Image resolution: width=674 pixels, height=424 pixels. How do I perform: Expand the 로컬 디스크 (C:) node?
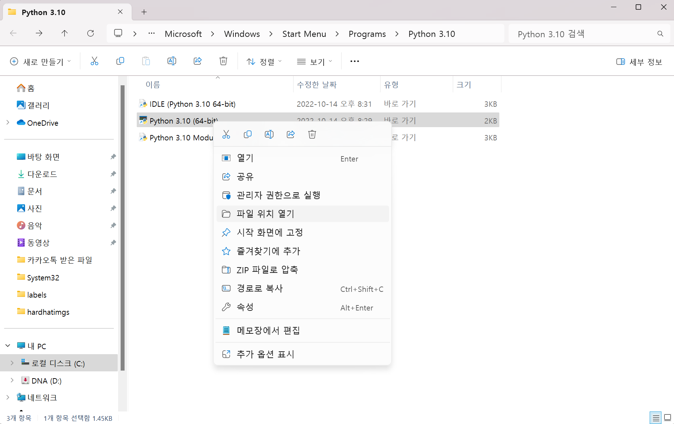click(12, 363)
